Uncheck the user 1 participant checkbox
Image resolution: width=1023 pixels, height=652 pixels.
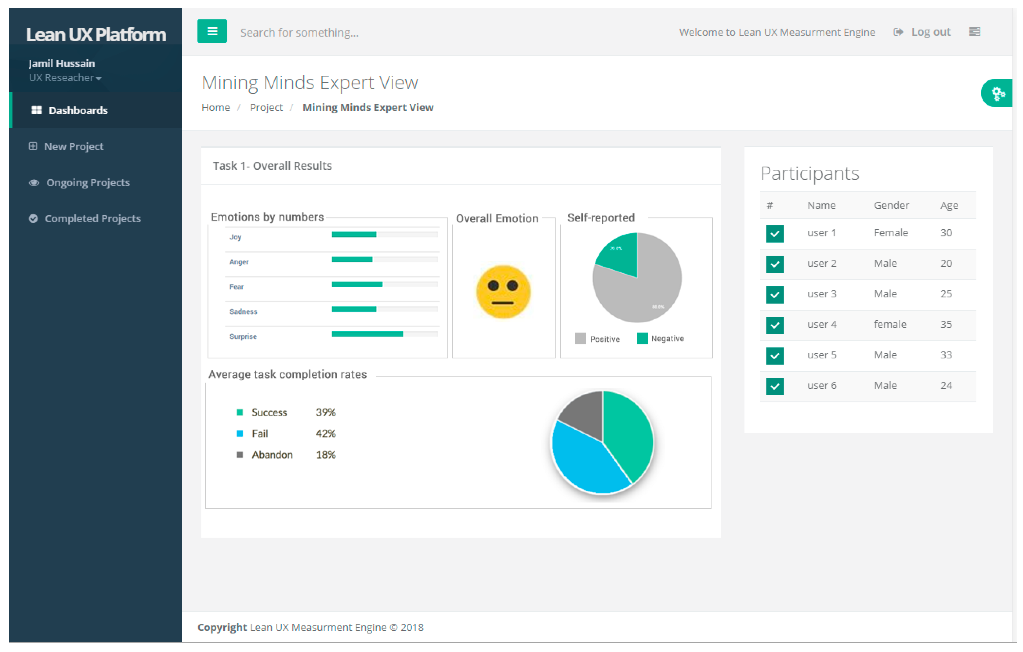(775, 233)
